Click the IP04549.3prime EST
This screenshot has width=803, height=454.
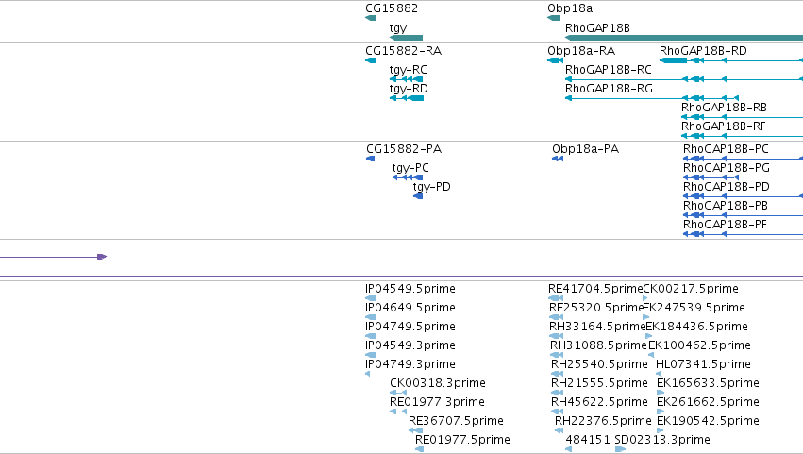(x=370, y=355)
